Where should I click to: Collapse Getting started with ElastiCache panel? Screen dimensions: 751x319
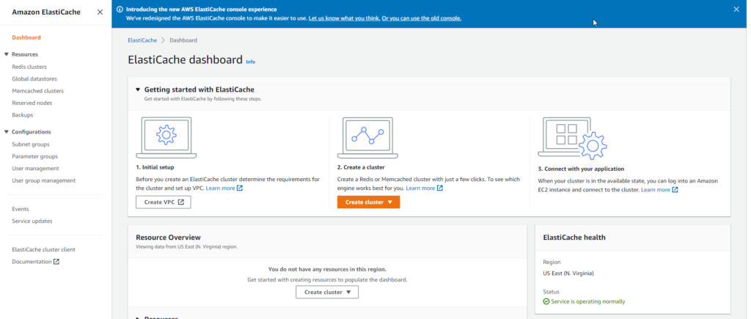pyautogui.click(x=138, y=89)
